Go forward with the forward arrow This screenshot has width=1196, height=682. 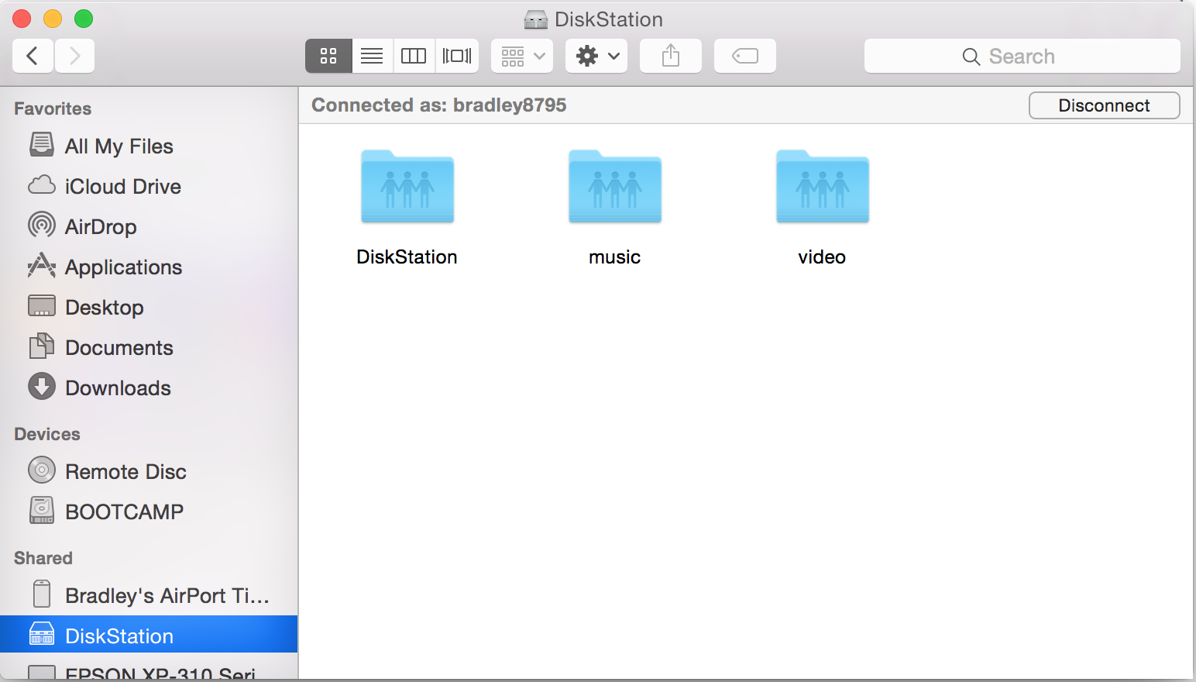[74, 56]
